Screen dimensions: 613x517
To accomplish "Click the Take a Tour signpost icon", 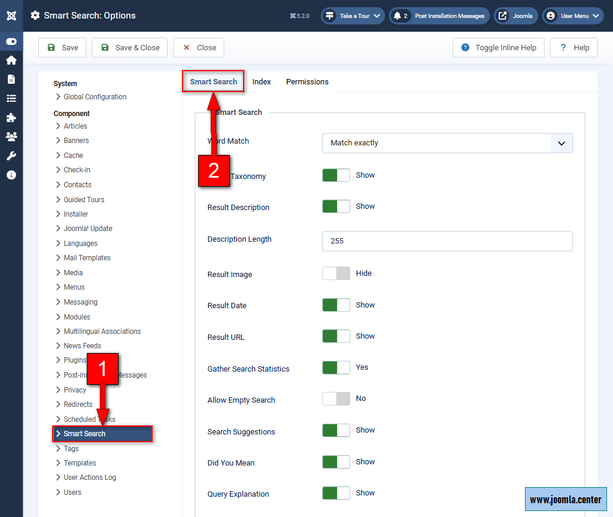I will 330,16.
